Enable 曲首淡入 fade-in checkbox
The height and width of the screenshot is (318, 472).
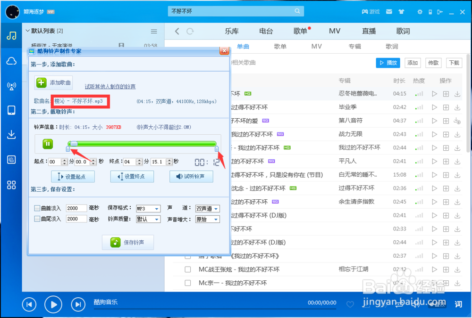point(37,208)
